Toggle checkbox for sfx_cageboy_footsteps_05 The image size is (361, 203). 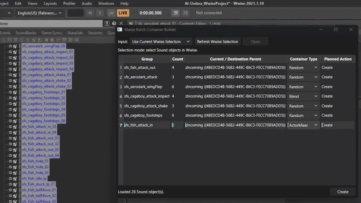click(10, 115)
